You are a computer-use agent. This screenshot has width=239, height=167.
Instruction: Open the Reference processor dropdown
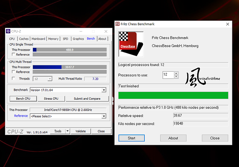[x=104, y=116]
